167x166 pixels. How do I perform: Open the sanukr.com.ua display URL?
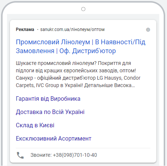tap(72, 30)
